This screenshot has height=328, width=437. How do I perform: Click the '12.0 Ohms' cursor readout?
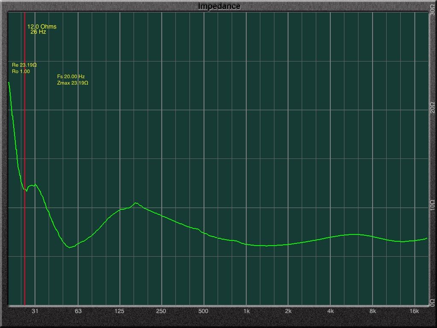[x=42, y=26]
